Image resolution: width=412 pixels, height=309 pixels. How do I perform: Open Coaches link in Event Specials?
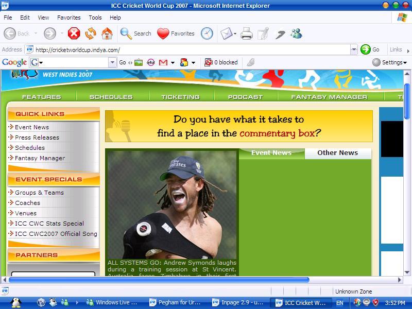point(28,203)
